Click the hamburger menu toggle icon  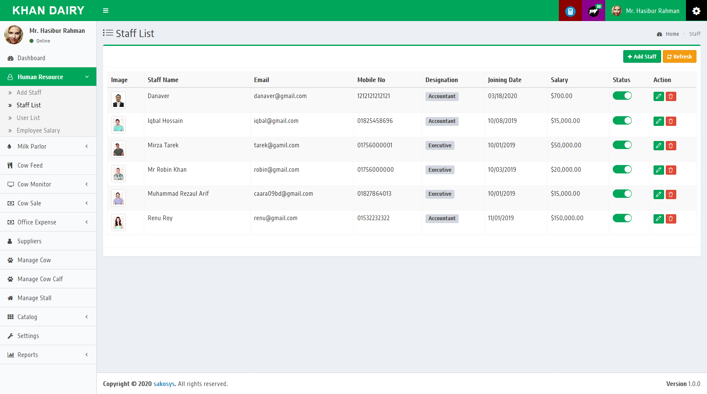coord(106,11)
